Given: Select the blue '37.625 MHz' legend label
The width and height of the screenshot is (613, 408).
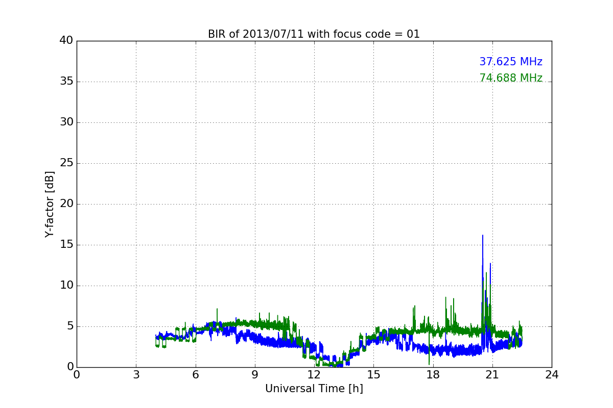Looking at the screenshot, I should point(511,62).
